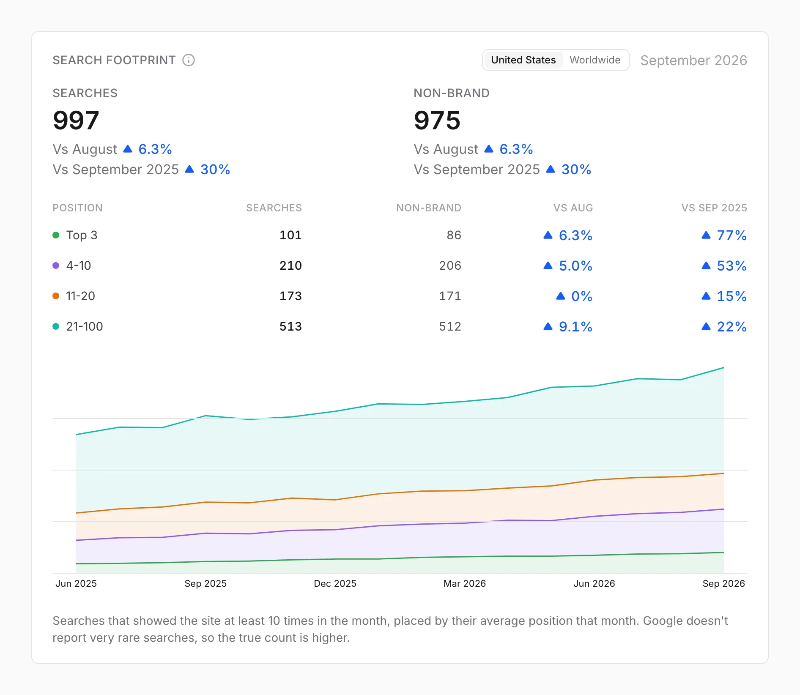Click 4-10 searches value 210
This screenshot has height=695, width=800.
coord(290,265)
